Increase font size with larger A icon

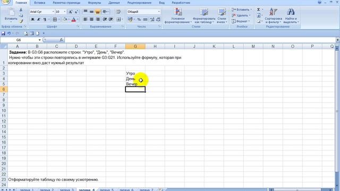[70, 12]
